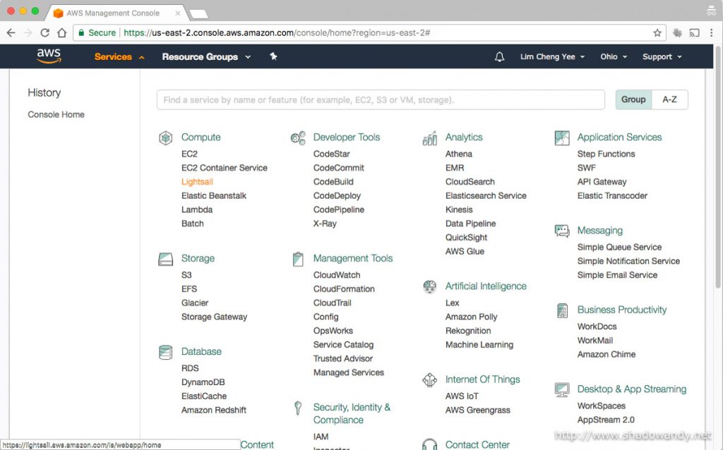The image size is (723, 450).
Task: Click the Cast icon in browser toolbar
Action: point(694,32)
